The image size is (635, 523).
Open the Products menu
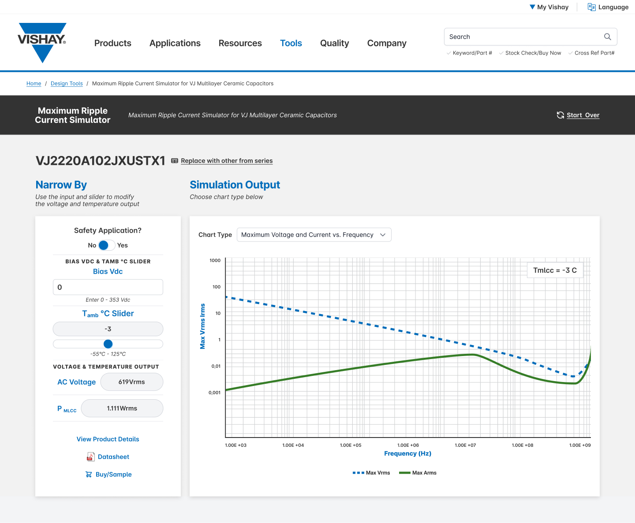(x=113, y=43)
